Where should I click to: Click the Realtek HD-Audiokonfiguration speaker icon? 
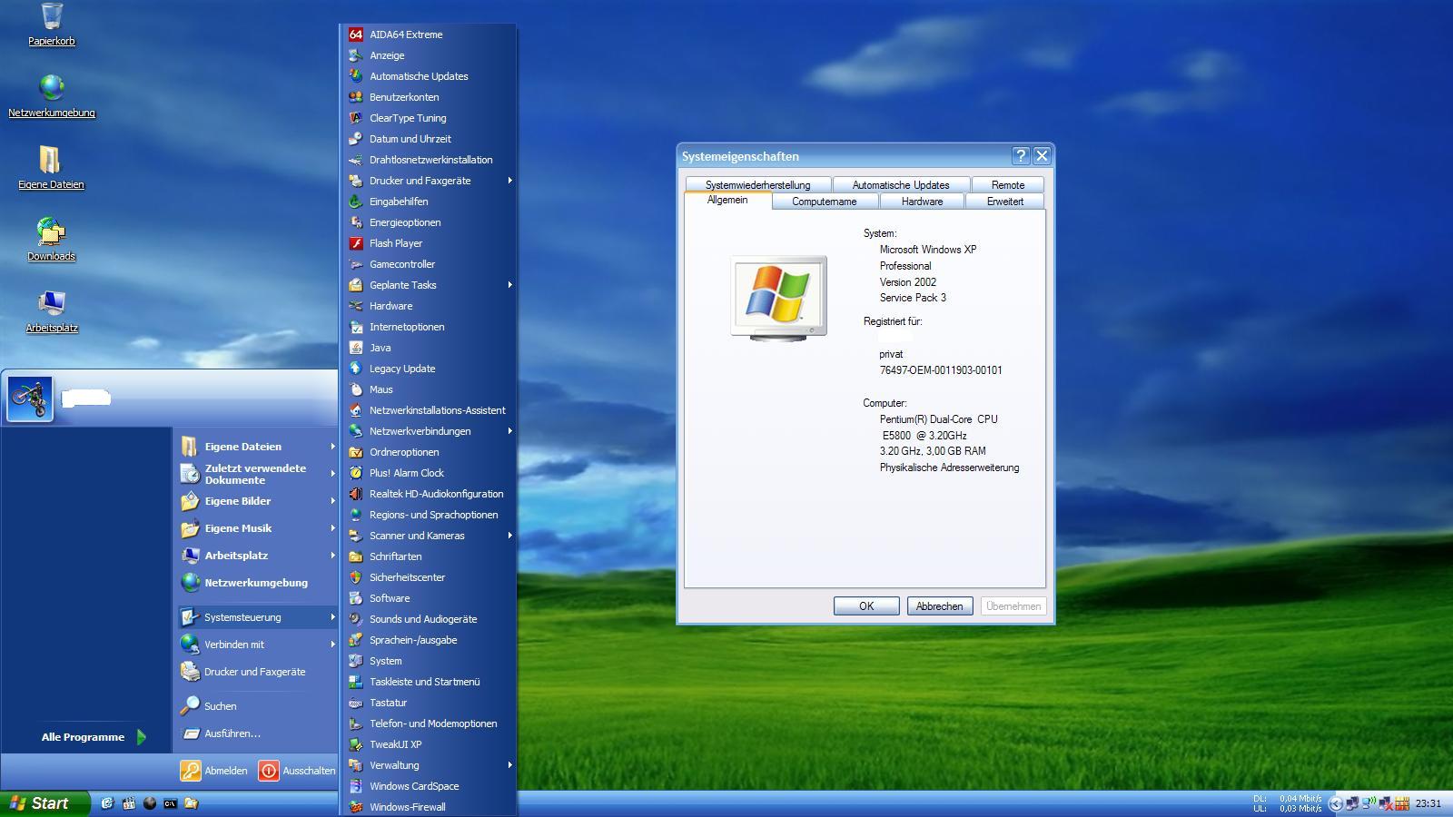(x=356, y=494)
